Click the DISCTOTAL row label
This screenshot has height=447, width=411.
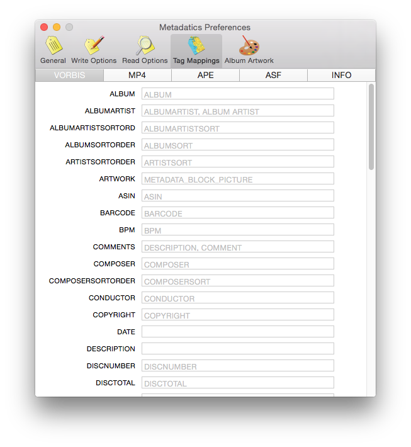point(115,383)
